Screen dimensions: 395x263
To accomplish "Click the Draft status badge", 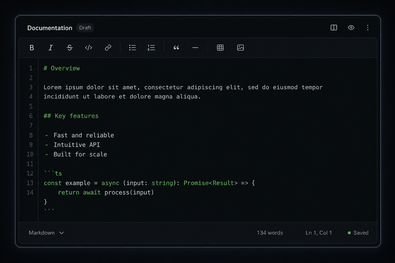I will point(85,28).
